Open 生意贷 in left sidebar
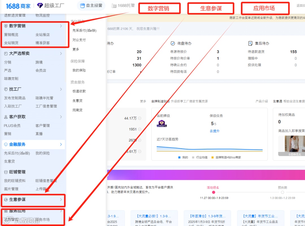This screenshot has height=226, width=305. pos(9,162)
